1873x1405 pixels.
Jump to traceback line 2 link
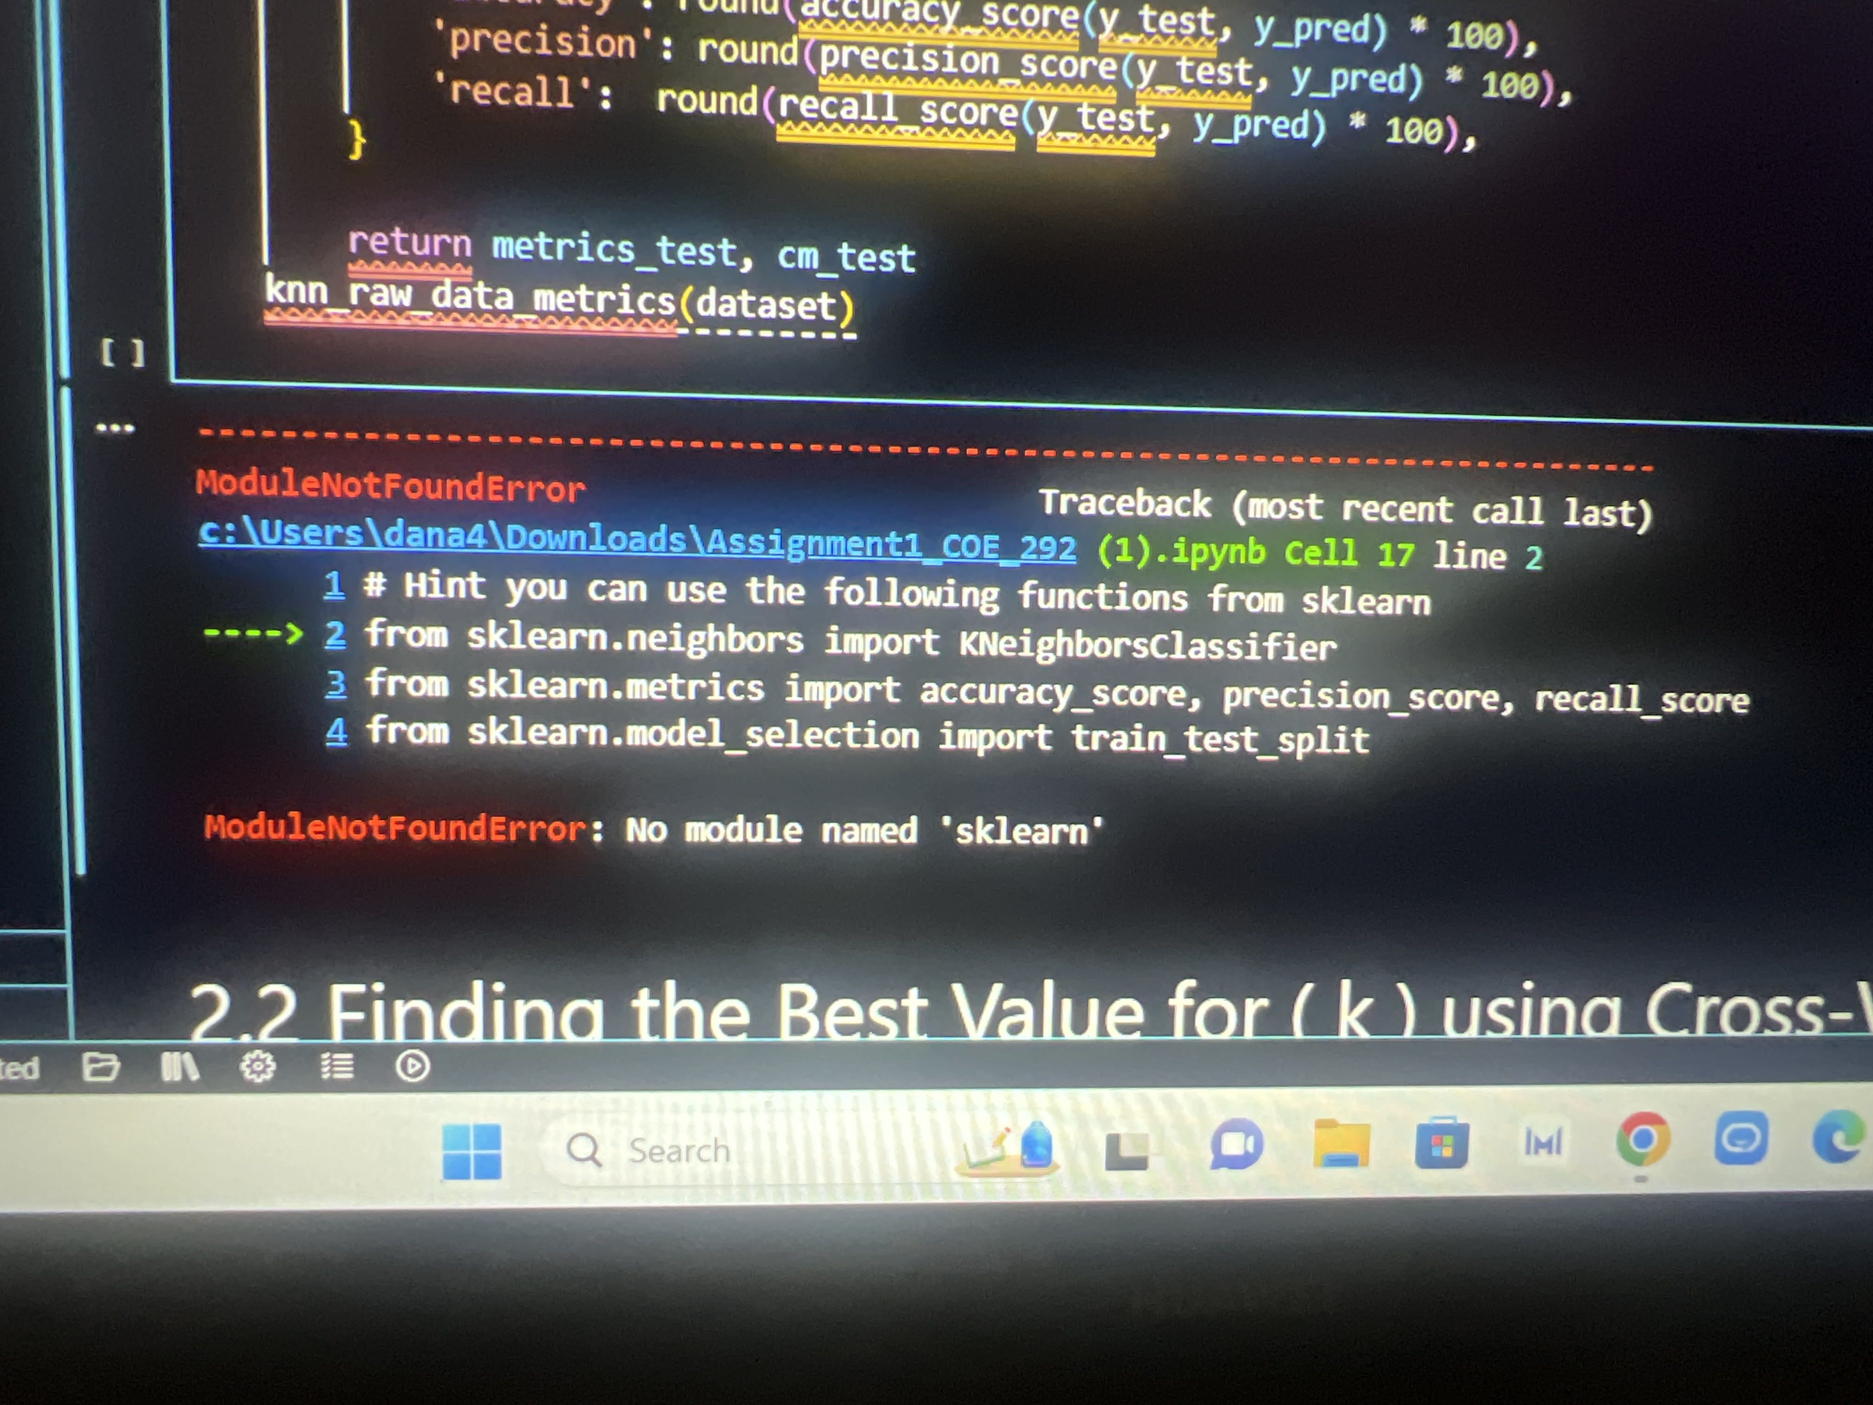click(x=335, y=633)
